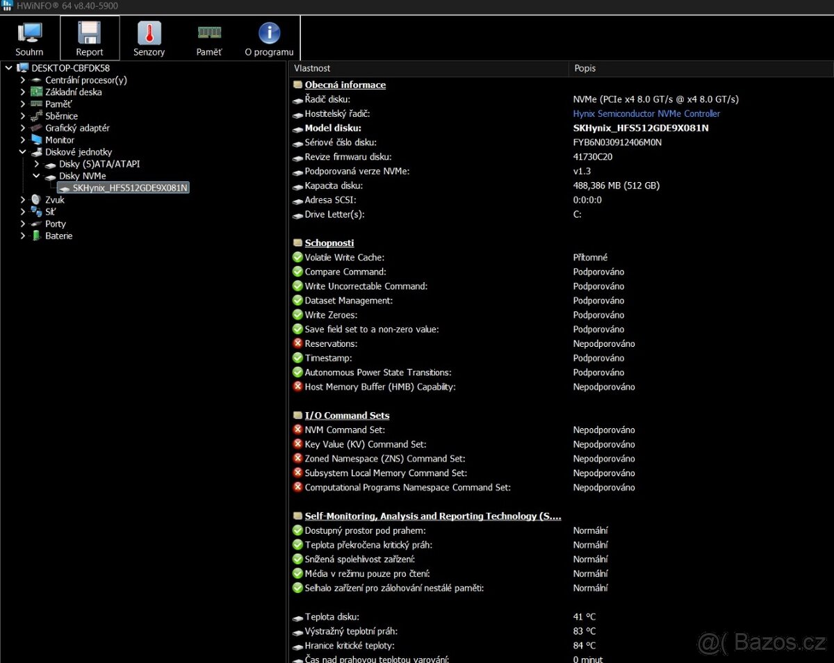834x663 pixels.
Task: Expand the Baterie tree node
Action: tap(22, 236)
